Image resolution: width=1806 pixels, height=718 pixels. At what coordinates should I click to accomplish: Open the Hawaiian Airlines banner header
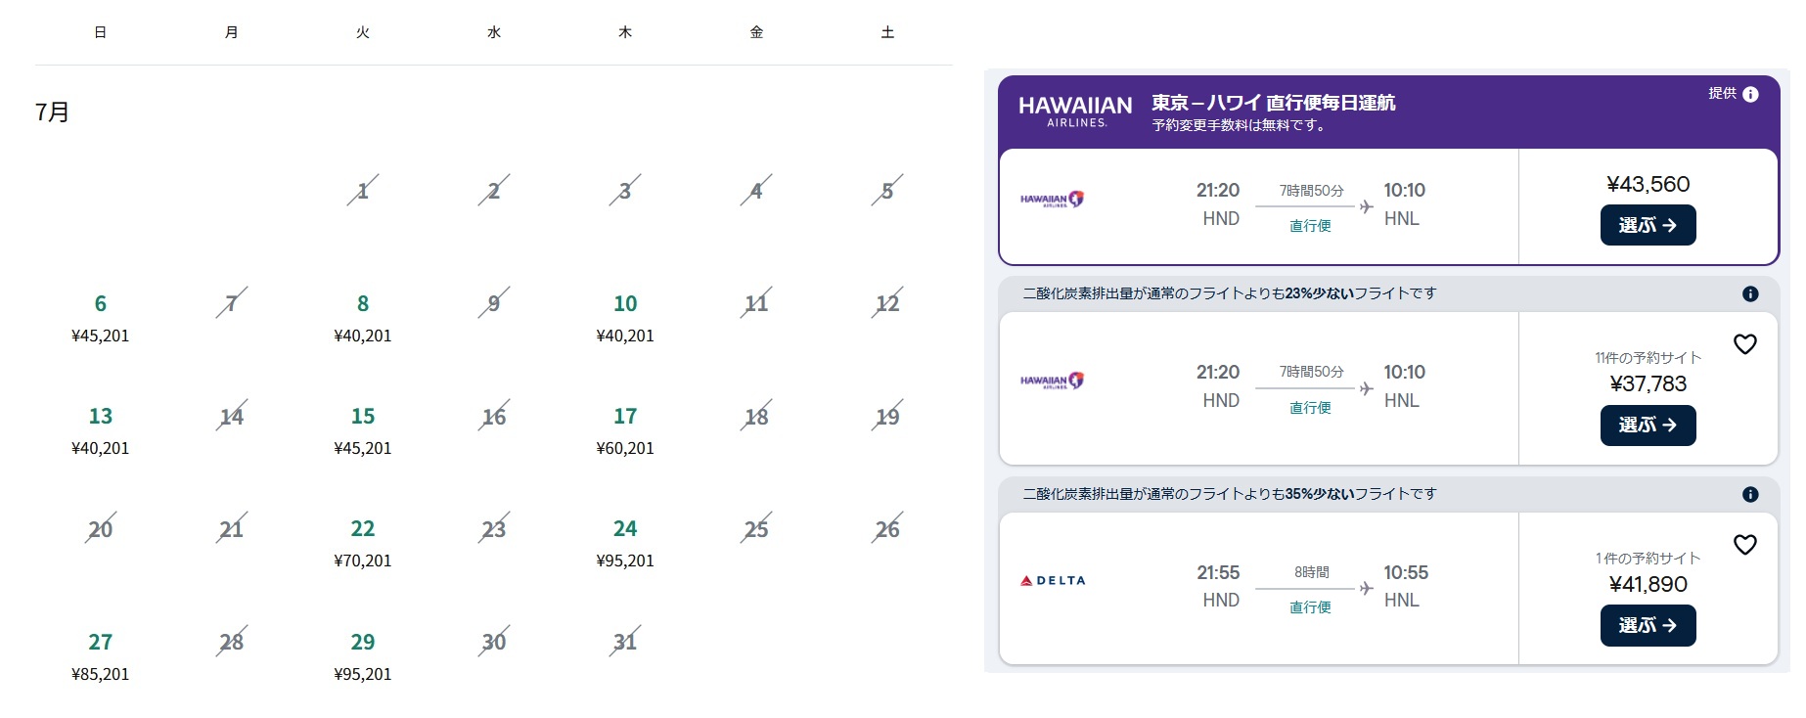1272,112
